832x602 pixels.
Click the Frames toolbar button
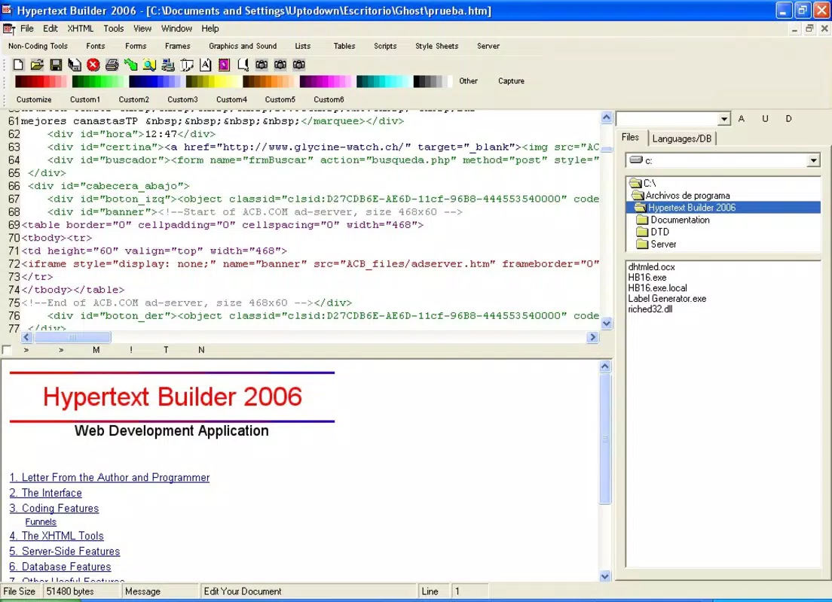tap(178, 46)
